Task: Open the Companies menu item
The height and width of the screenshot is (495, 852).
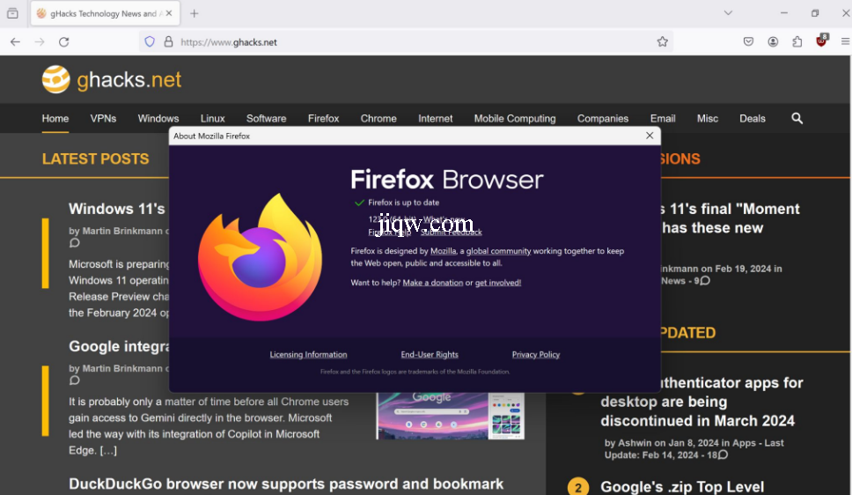Action: (x=603, y=119)
